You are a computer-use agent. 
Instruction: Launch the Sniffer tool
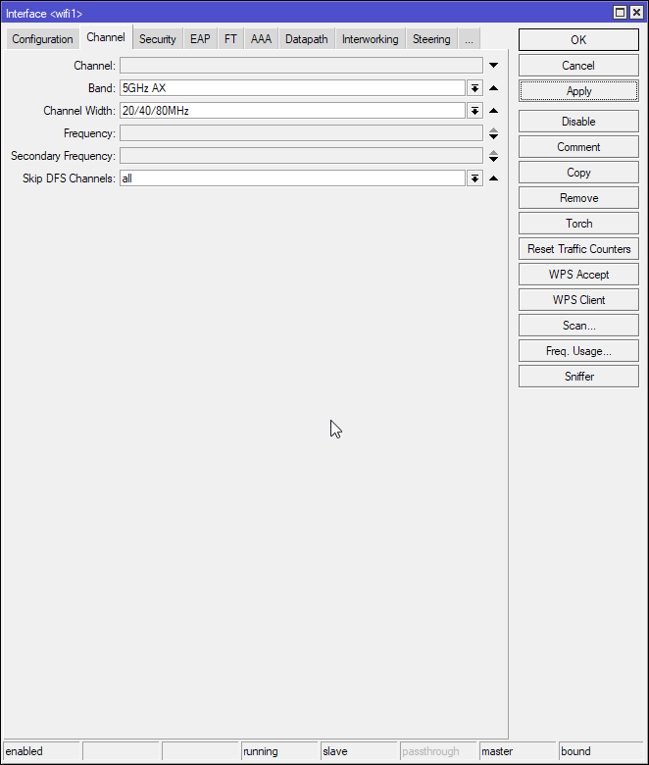click(x=578, y=377)
